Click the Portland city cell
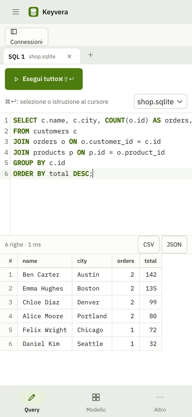This screenshot has width=192, height=417. click(x=92, y=316)
